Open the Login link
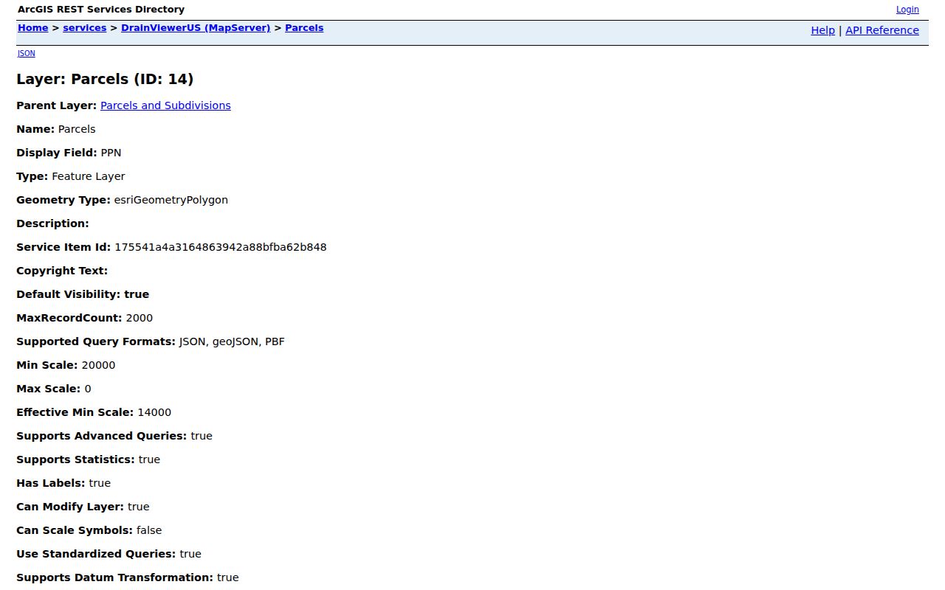945x590 pixels. [x=907, y=10]
